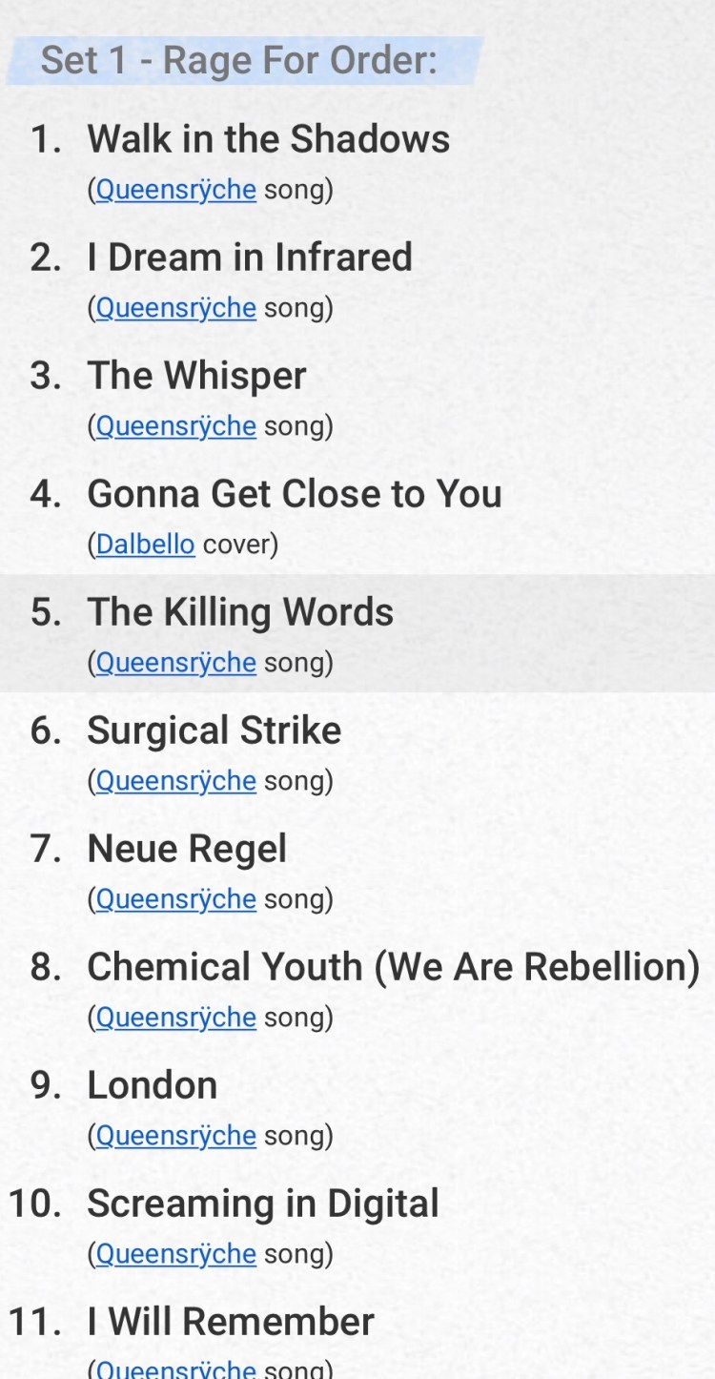
Task: Open Queensrÿche link under "Surgical Strike"
Action: coord(175,781)
